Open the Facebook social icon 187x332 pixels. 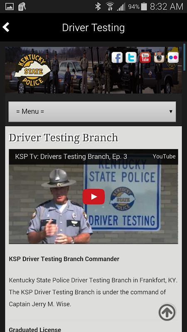pos(117,57)
